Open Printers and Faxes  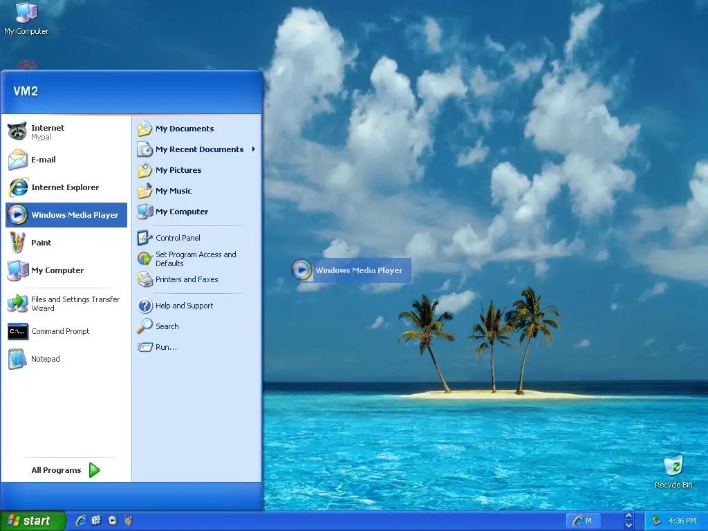pos(196,279)
